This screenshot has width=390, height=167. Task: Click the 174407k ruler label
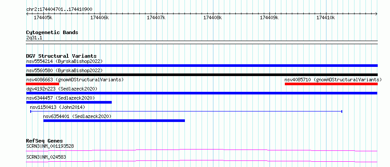point(156,17)
